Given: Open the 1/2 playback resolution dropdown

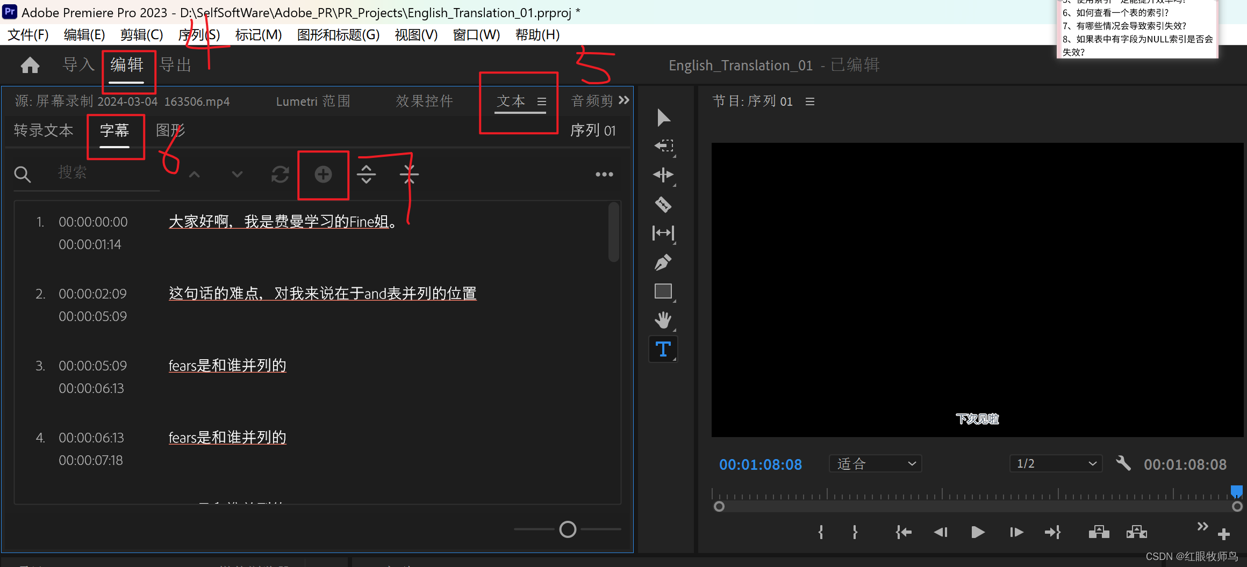Looking at the screenshot, I should 1056,463.
